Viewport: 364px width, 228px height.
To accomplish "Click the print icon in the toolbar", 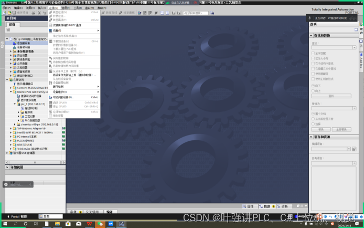I will point(34,13).
